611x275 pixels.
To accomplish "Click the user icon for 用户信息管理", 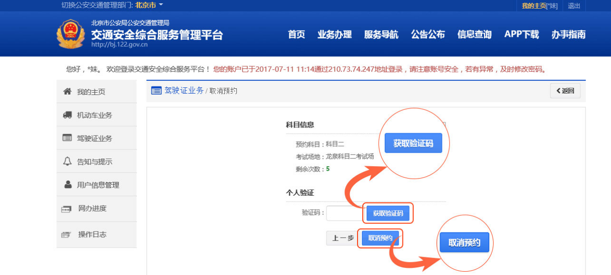I will (x=67, y=185).
